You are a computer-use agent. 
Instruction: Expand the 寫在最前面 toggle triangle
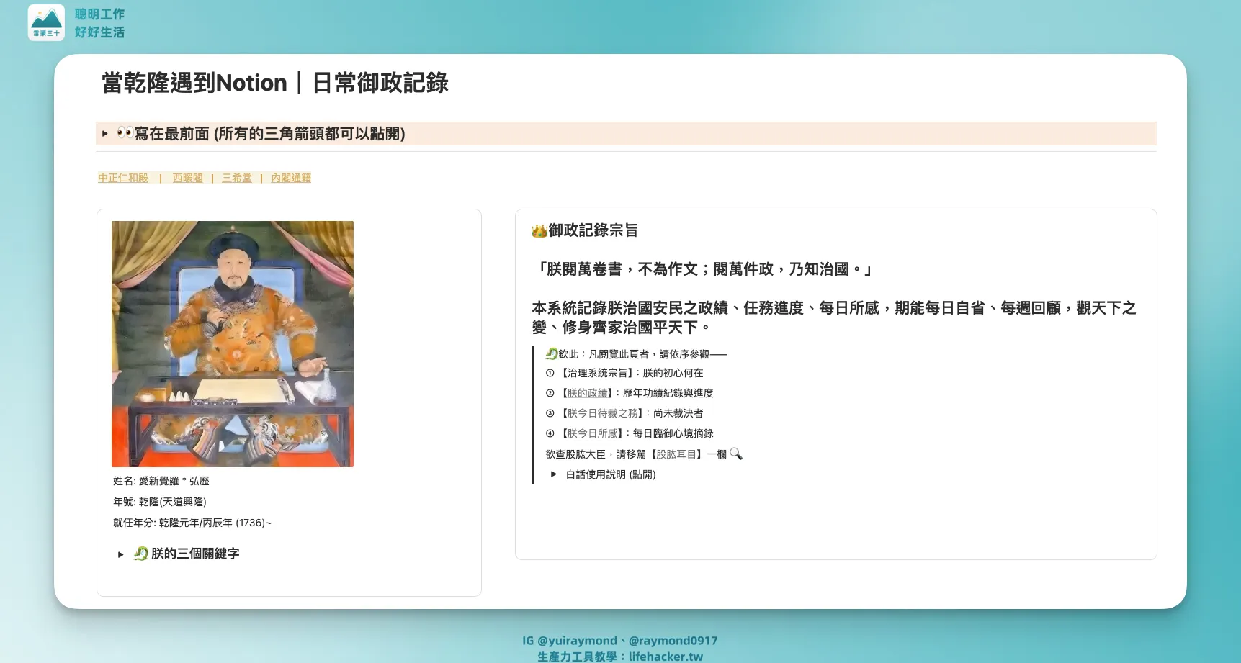pos(105,133)
